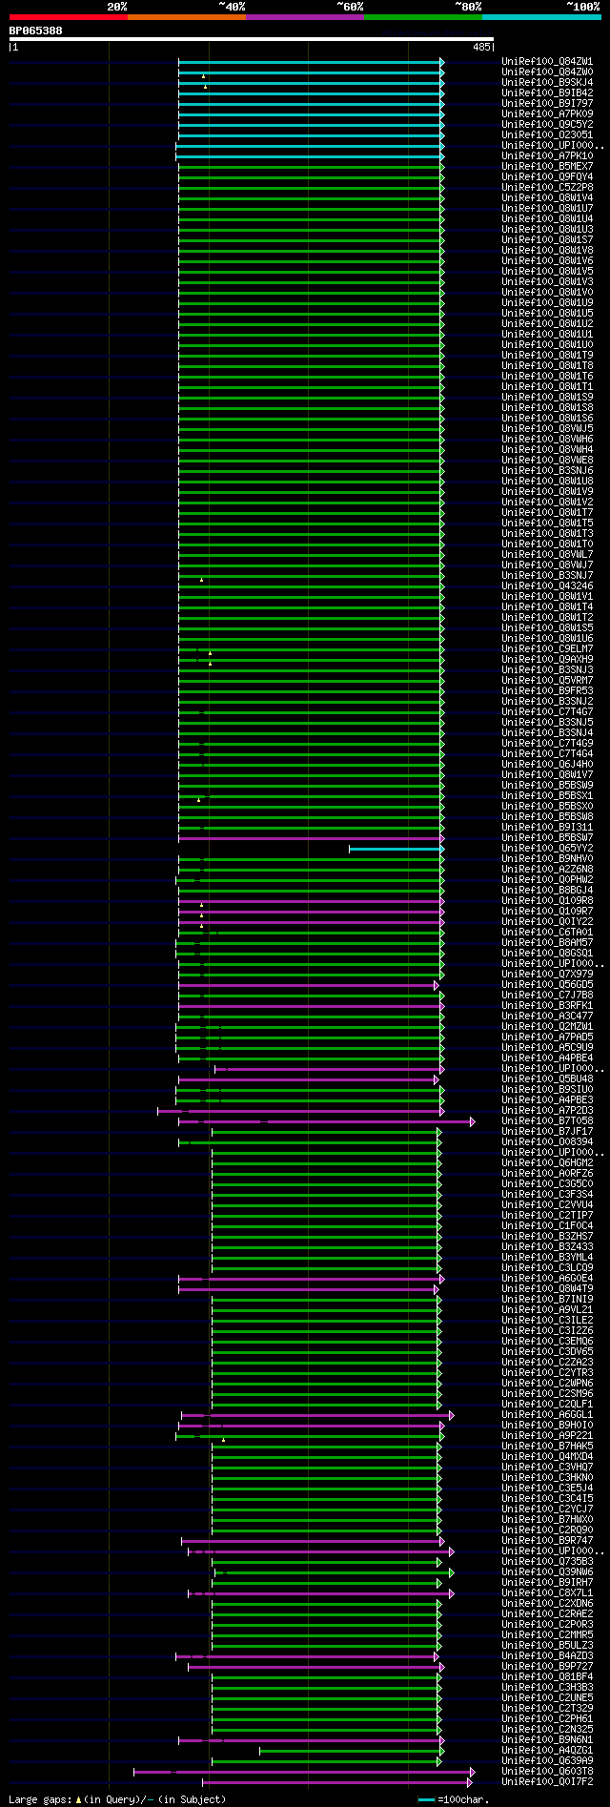Select the UniRef100_B9I311 entry
Screen dimensions: 610x1807
coord(547,828)
